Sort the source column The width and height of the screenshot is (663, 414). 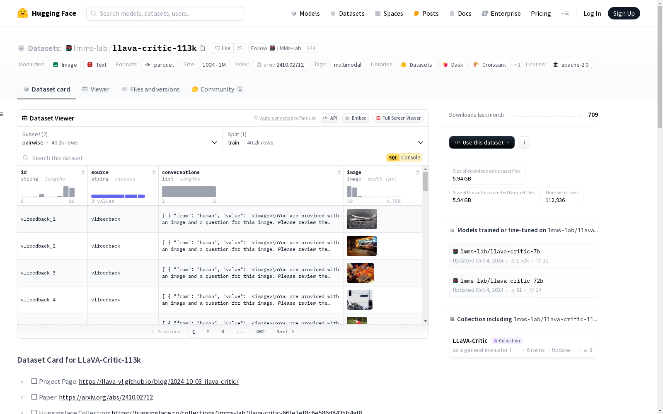pos(154,172)
